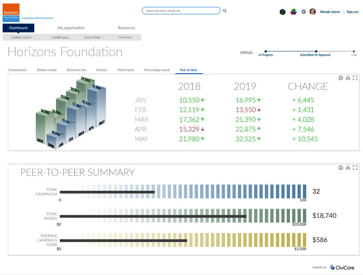Sign out of the account
This screenshot has height=275, width=363.
(352, 12)
